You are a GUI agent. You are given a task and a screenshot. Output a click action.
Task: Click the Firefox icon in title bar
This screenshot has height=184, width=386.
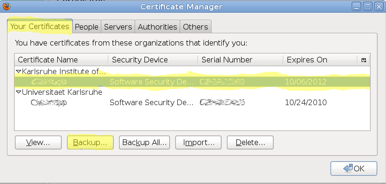(7, 7)
